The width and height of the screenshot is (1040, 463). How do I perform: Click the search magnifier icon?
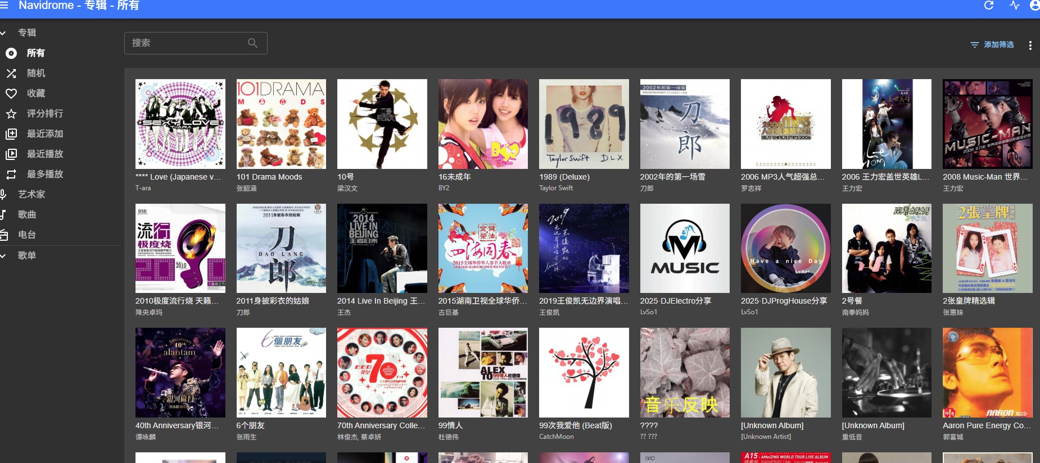[252, 43]
